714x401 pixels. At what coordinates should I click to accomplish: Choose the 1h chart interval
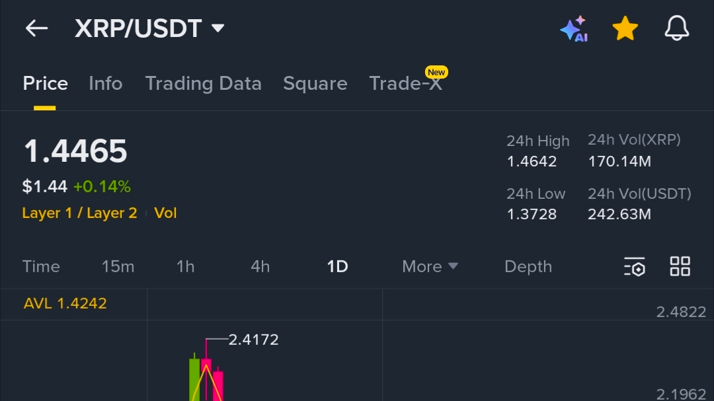pos(186,266)
